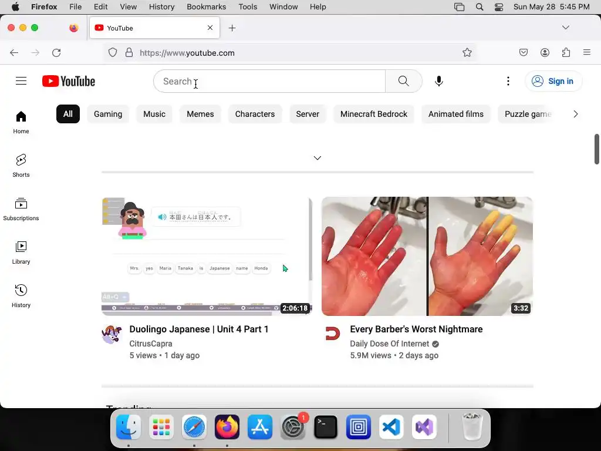Viewport: 601px width, 451px height.
Task: Open the View menu
Action: click(x=128, y=7)
